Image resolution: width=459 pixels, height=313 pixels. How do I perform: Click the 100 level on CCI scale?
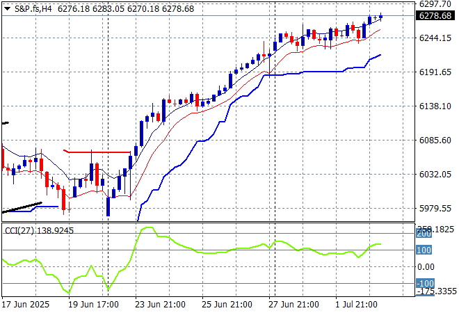(x=424, y=250)
